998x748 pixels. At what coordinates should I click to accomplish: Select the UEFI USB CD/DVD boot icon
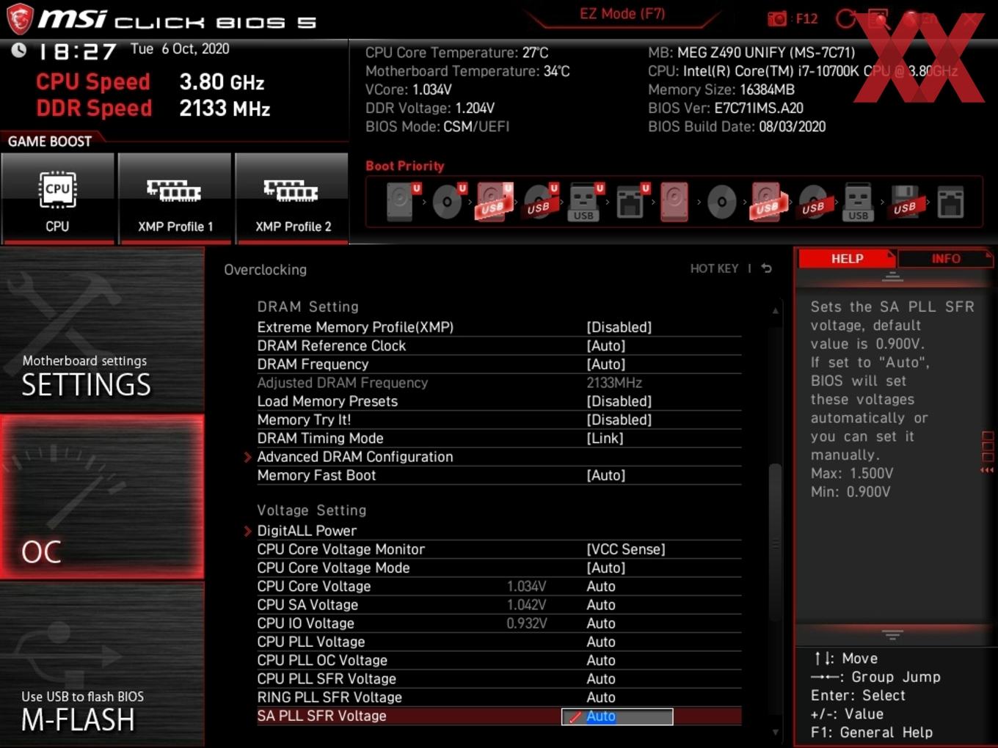pos(540,202)
